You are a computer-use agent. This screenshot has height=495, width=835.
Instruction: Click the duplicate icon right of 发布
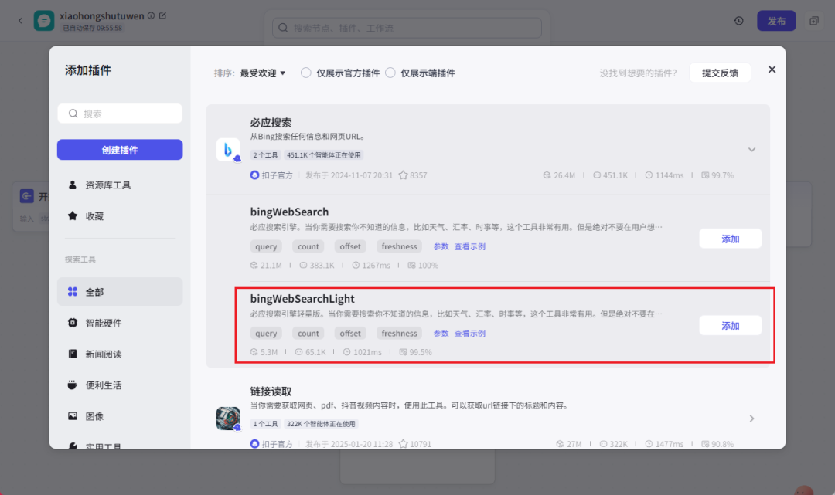813,21
